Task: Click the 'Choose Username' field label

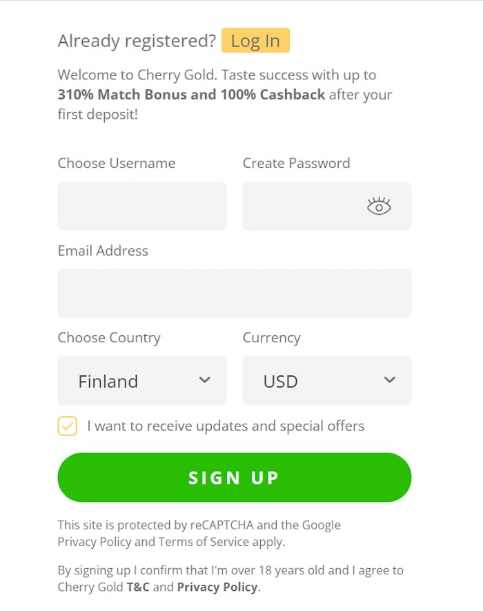Action: click(x=117, y=163)
